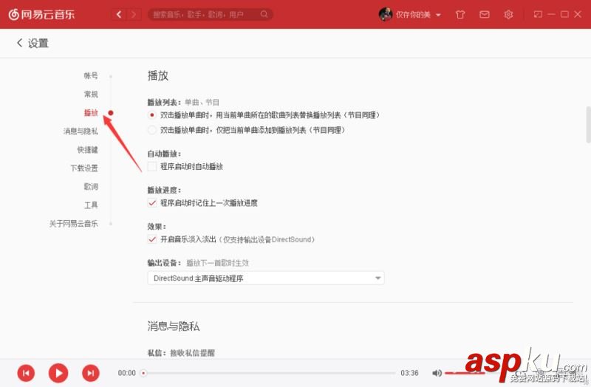Go to 歌词 settings section

(x=90, y=187)
